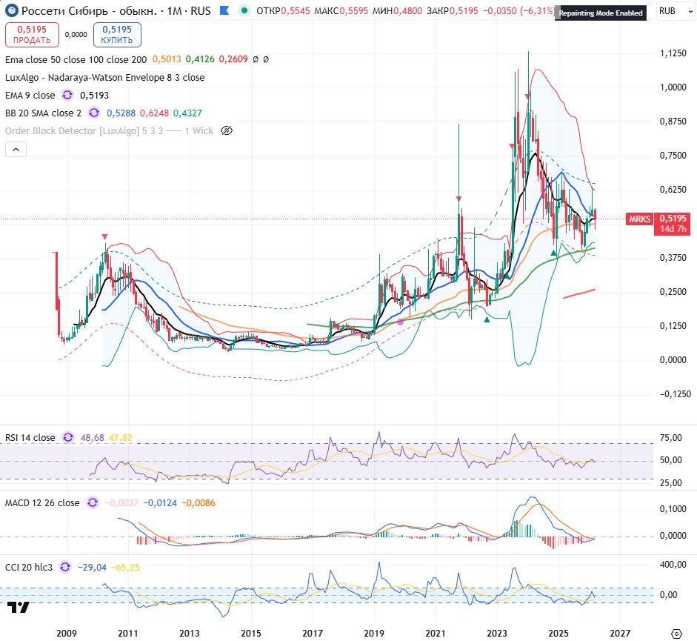Click the purple update icon beside CCI 20
This screenshot has height=641, width=697.
pyautogui.click(x=65, y=567)
